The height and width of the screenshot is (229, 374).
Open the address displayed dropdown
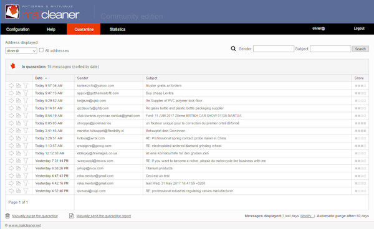click(21, 50)
